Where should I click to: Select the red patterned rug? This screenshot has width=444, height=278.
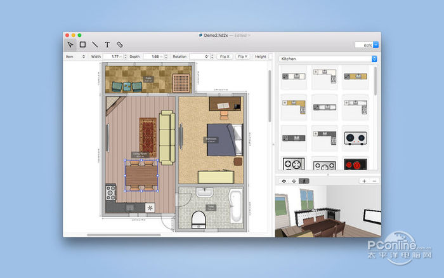(148, 136)
